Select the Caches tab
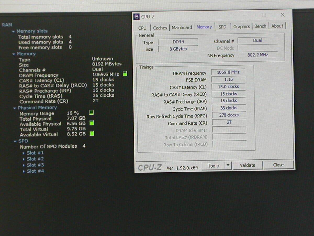Viewport: 314px width, 236px height. tap(160, 28)
